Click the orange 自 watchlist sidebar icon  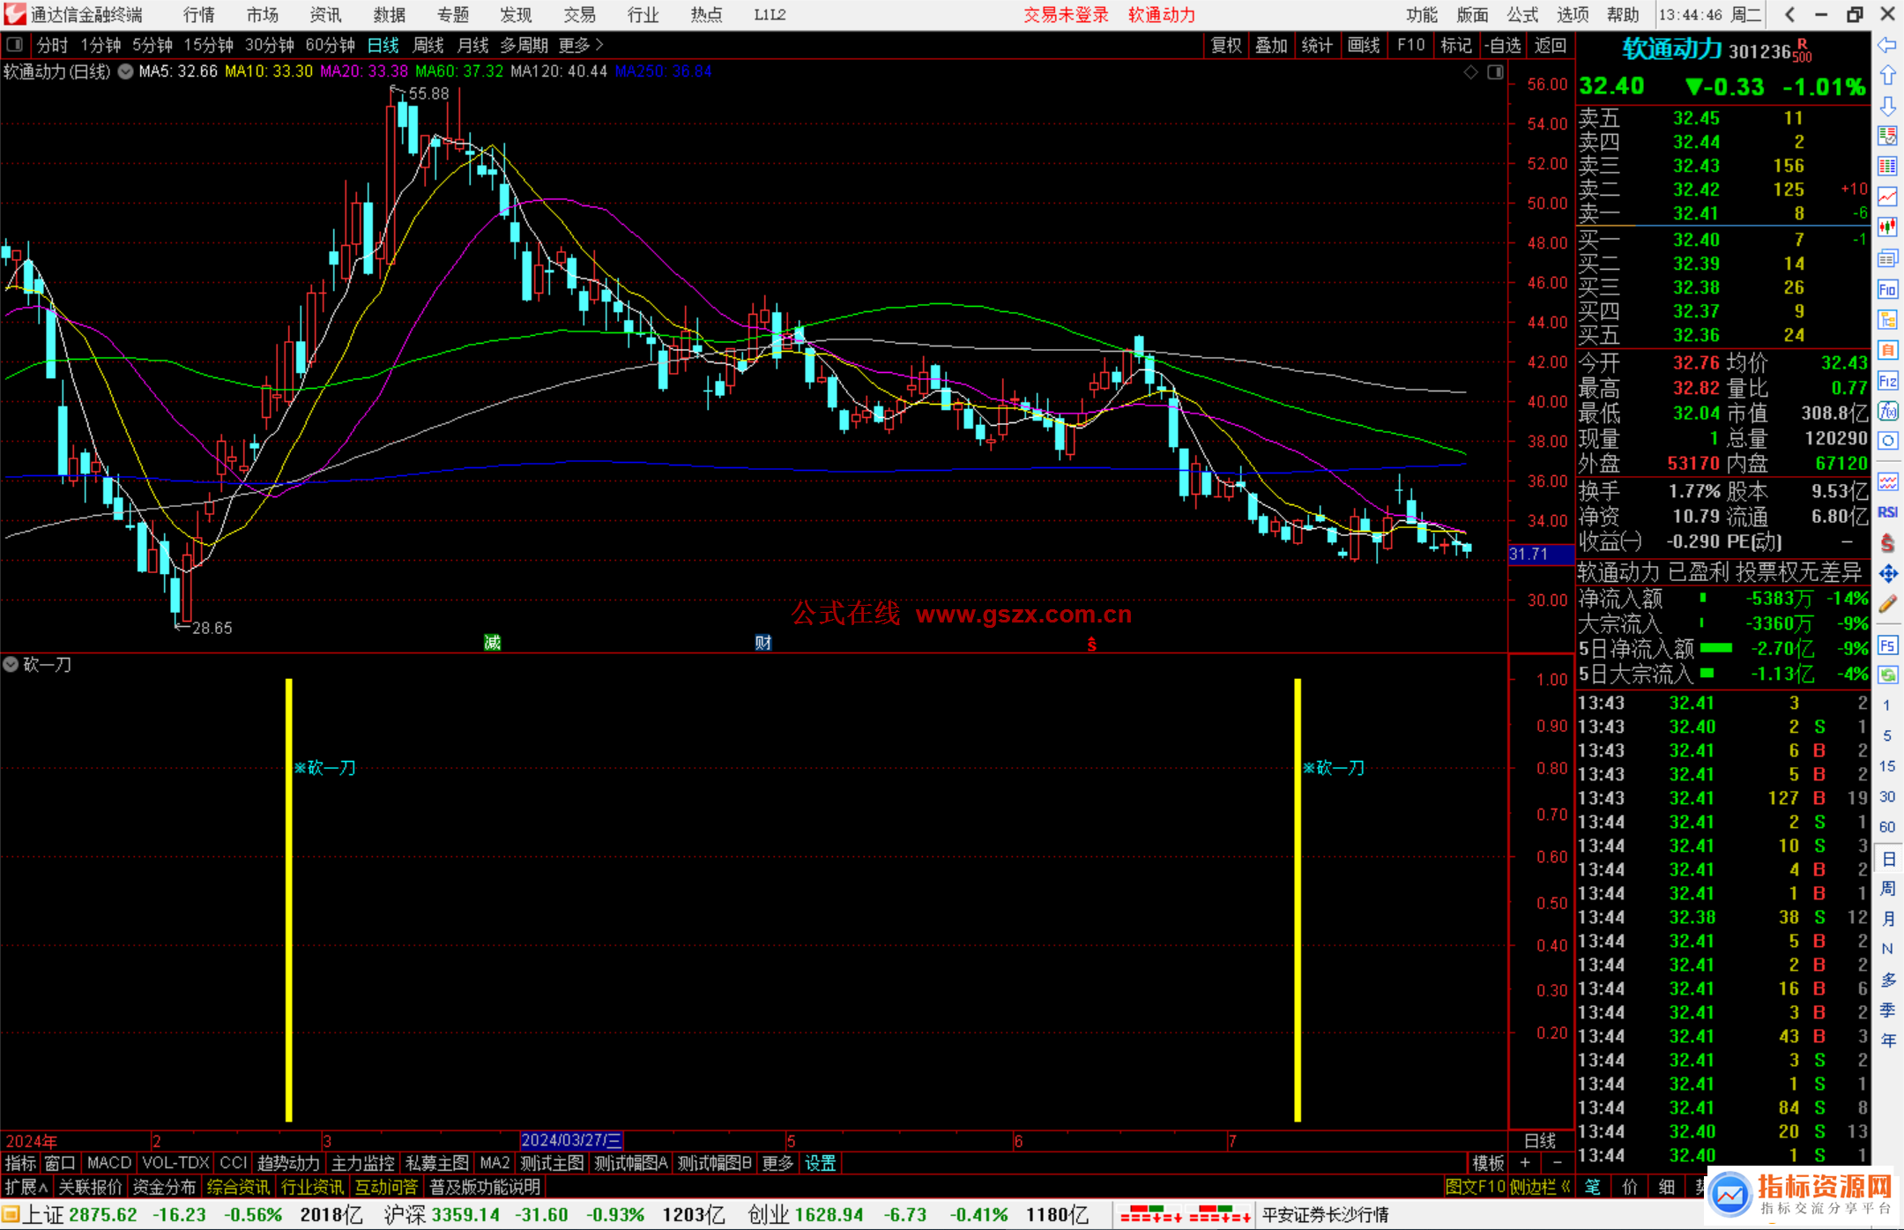[1887, 350]
